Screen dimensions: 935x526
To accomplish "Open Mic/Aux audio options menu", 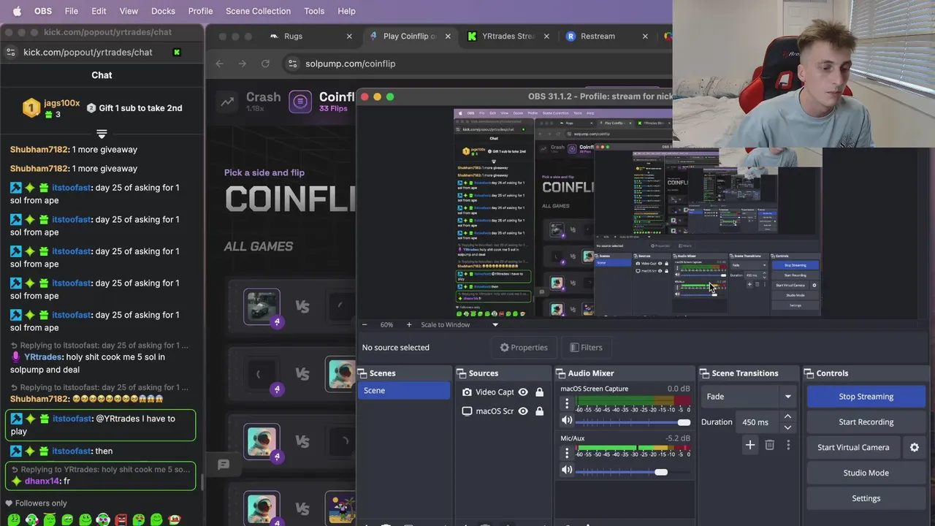I will tap(566, 453).
